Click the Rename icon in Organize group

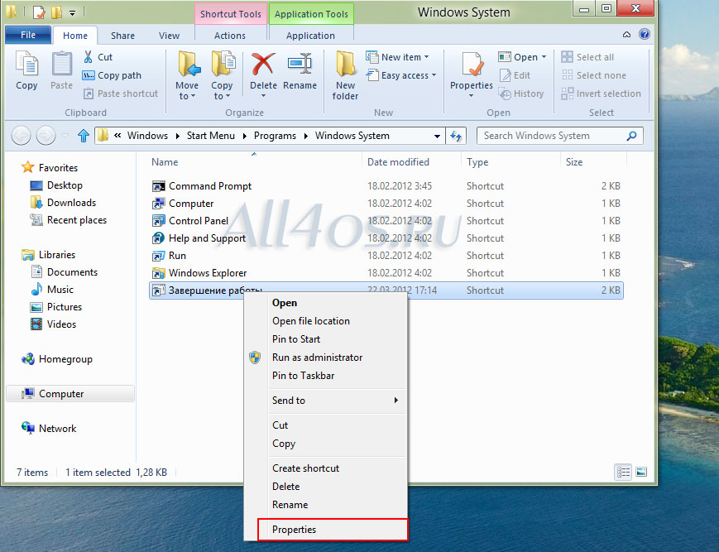click(300, 64)
